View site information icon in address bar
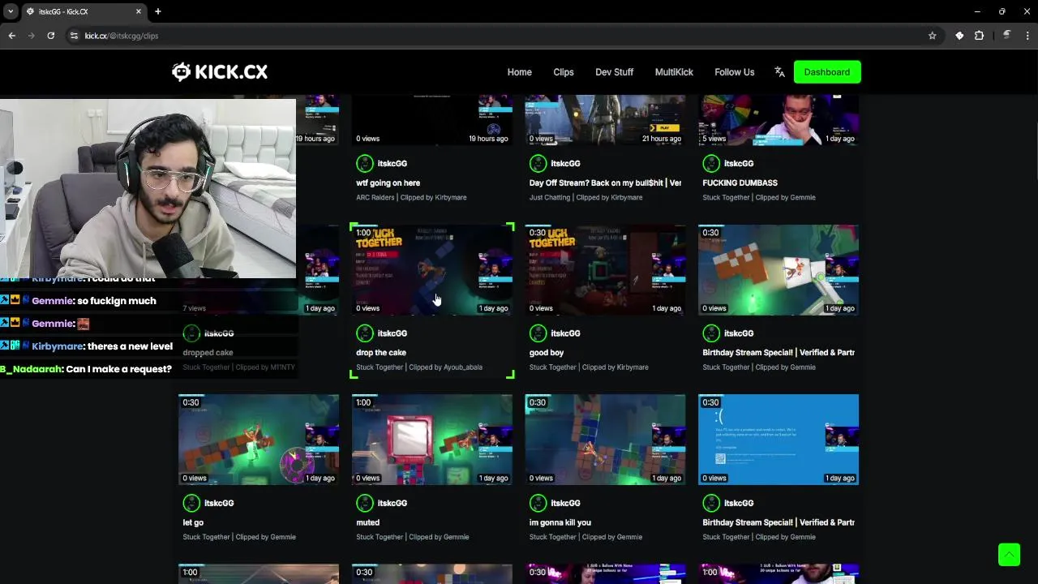The image size is (1038, 584). click(74, 36)
